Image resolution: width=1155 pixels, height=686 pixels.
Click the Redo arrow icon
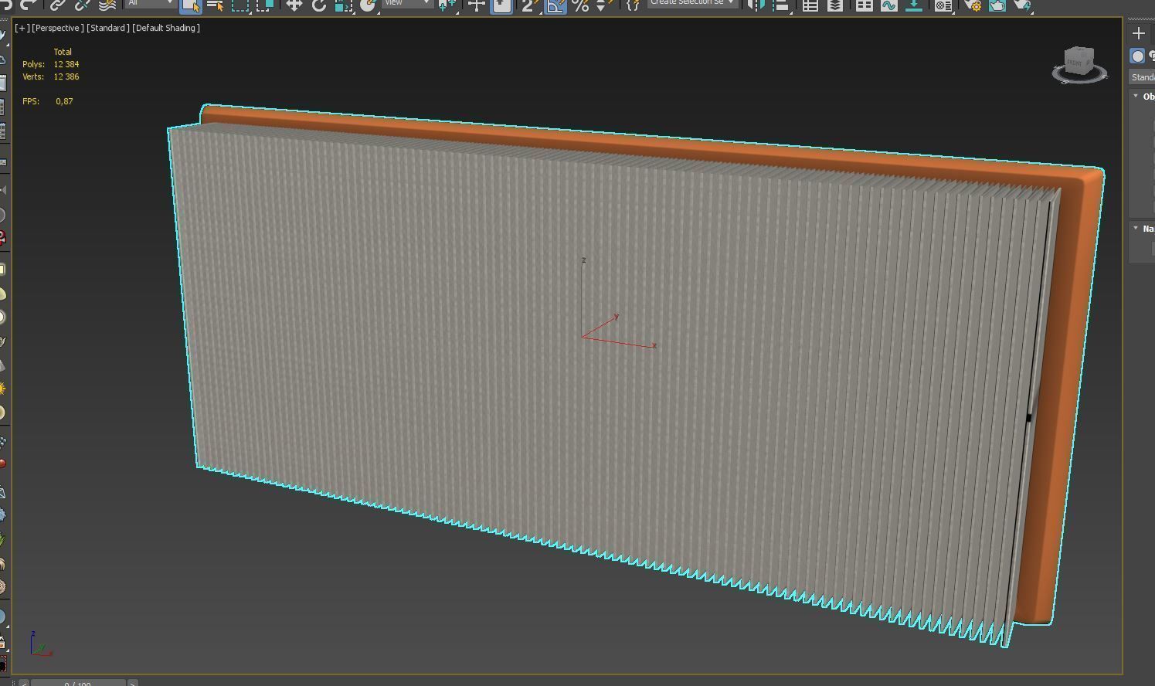tap(29, 4)
